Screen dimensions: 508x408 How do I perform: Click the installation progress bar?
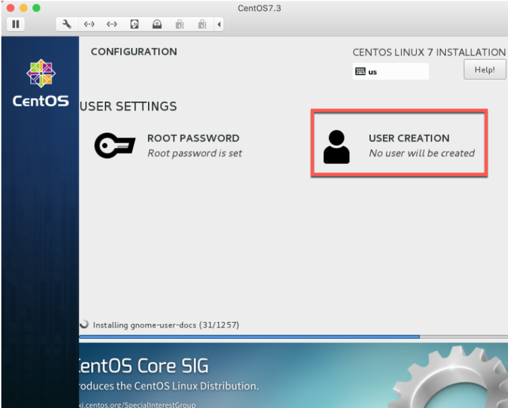294,337
